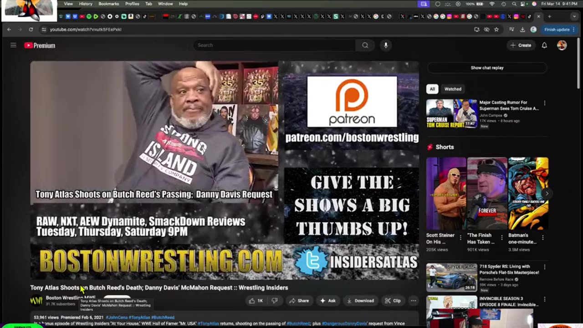Go to YouTube Premium home logo
The height and width of the screenshot is (328, 583).
click(x=40, y=45)
